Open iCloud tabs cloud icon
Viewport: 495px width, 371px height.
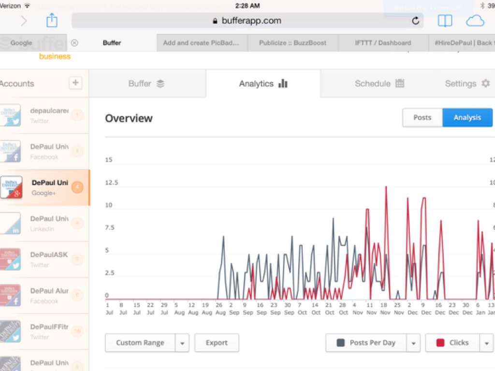pos(475,21)
